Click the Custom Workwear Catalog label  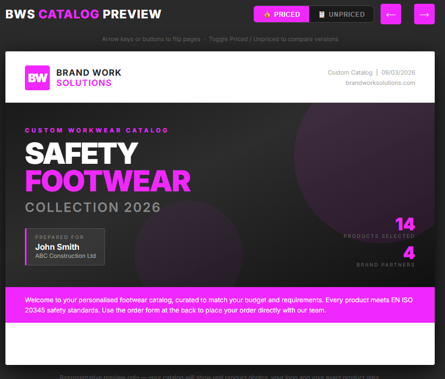pyautogui.click(x=96, y=130)
